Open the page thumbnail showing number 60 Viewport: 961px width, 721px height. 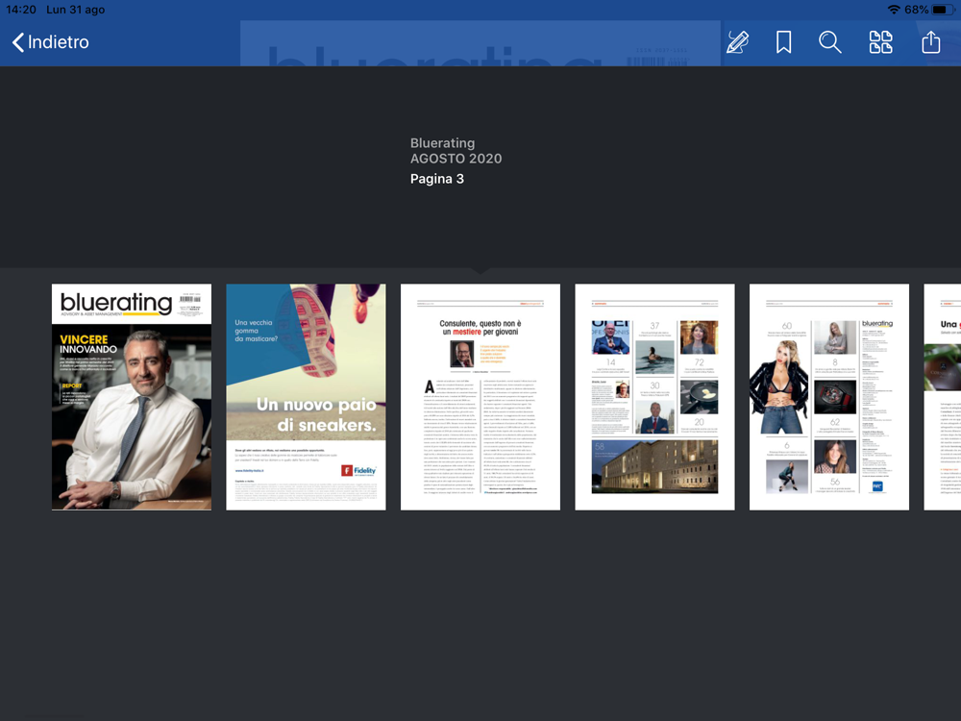pos(829,397)
